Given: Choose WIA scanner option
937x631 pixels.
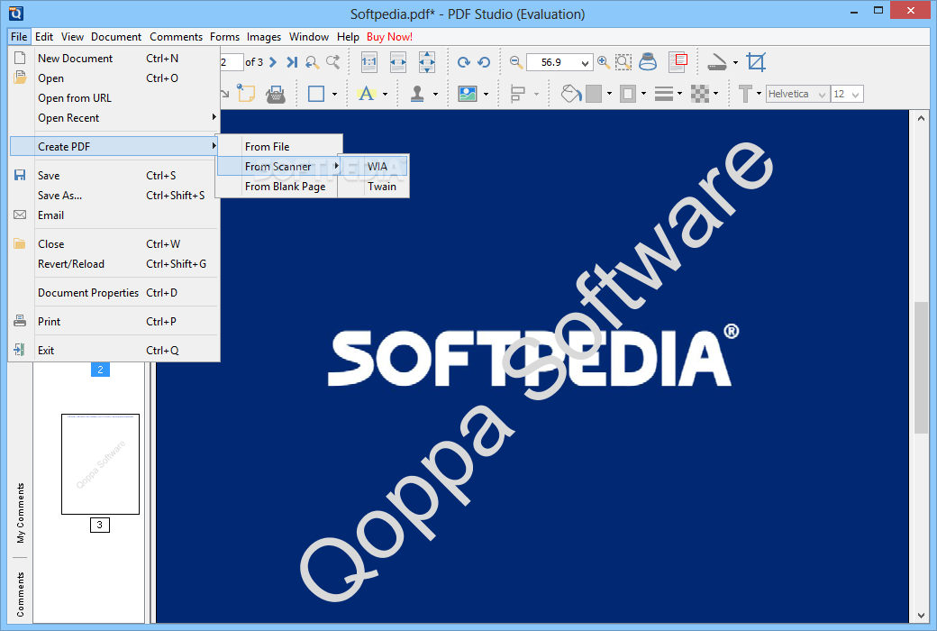Looking at the screenshot, I should 374,166.
